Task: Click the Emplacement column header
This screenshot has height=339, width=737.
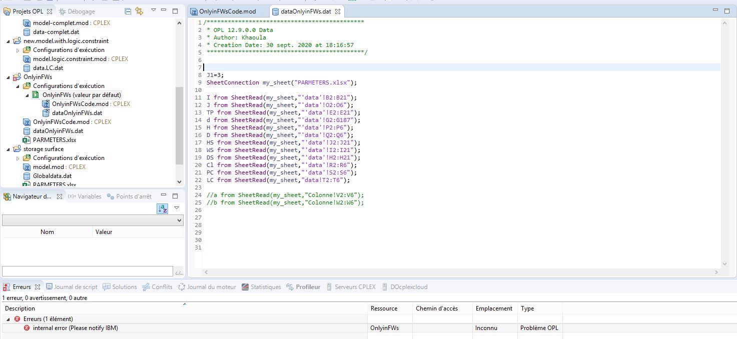Action: [x=495, y=308]
